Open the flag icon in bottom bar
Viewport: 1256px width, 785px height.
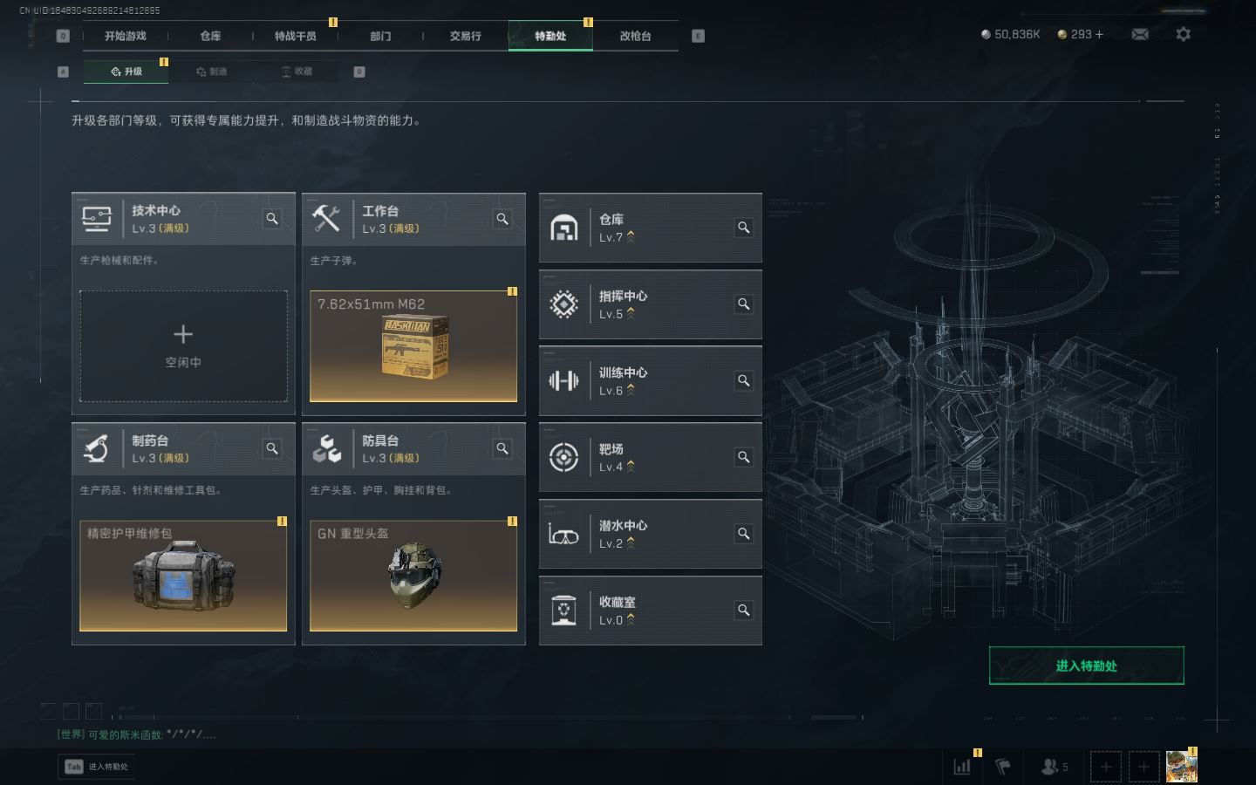[1004, 767]
